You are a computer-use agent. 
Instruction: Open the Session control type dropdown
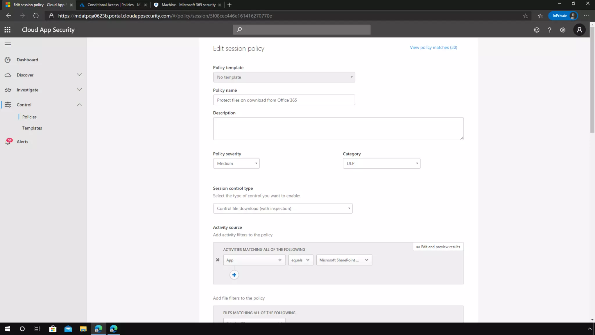tap(283, 209)
